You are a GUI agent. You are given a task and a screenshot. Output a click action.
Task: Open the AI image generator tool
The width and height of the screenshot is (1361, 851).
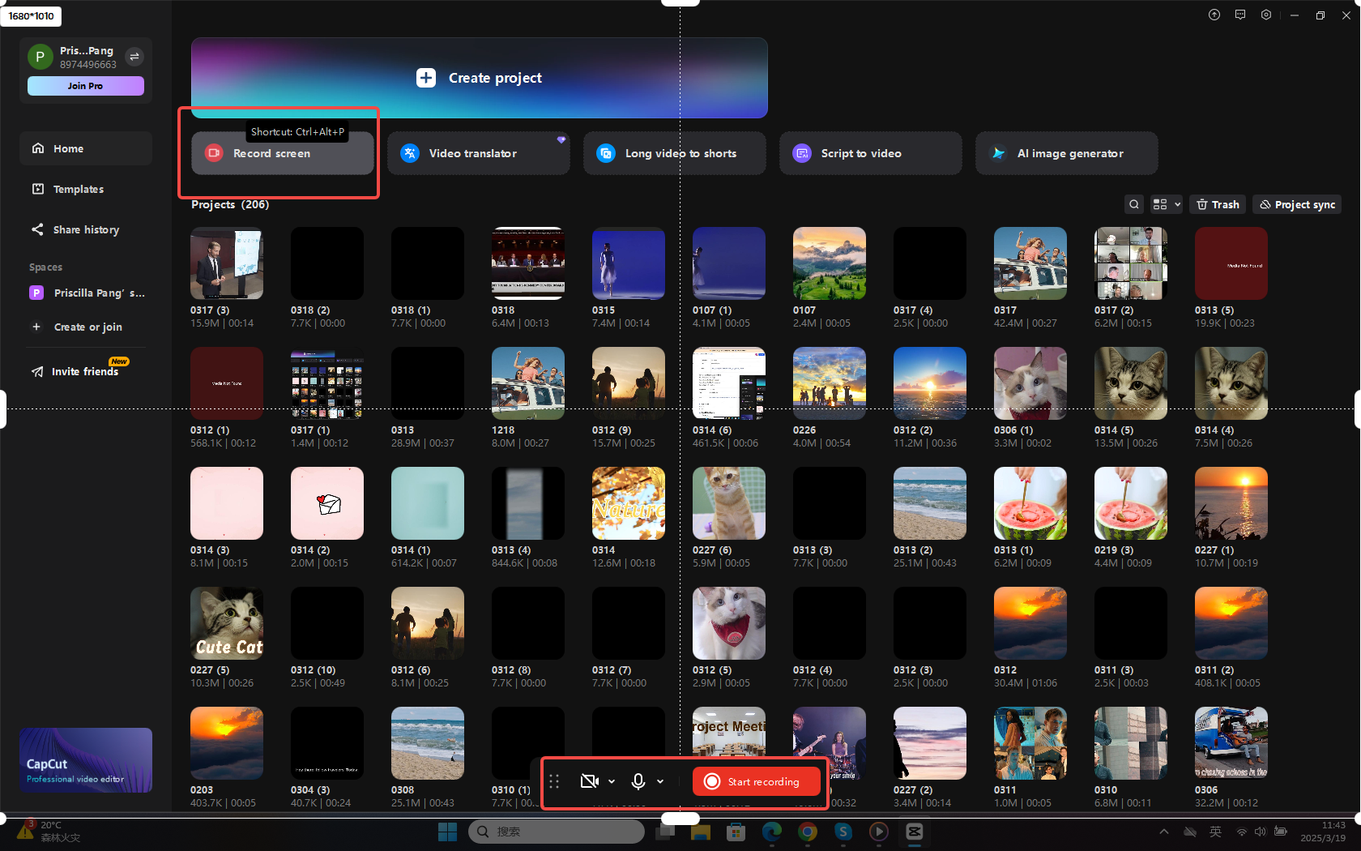[1067, 153]
